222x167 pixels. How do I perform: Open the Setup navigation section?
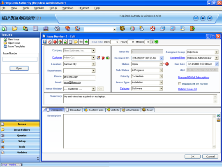tap(20, 141)
